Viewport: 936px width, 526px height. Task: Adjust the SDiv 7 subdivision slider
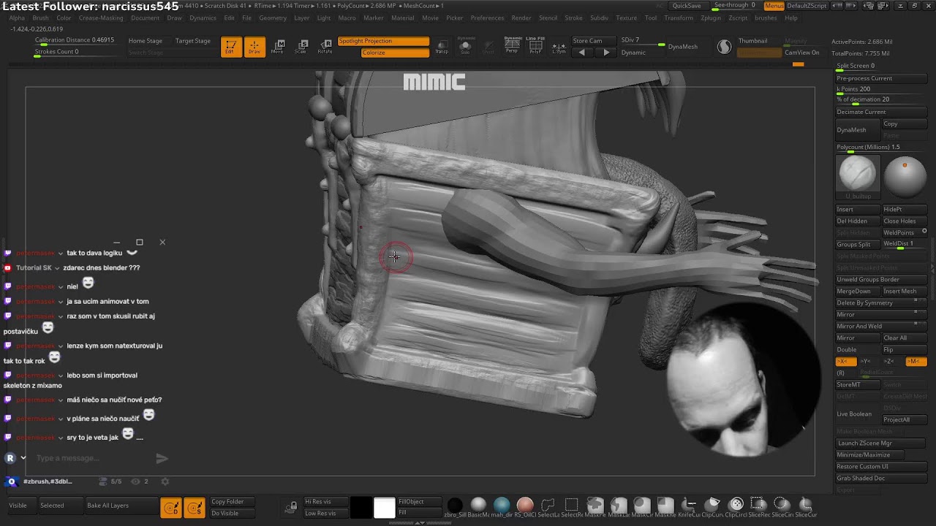pos(642,41)
